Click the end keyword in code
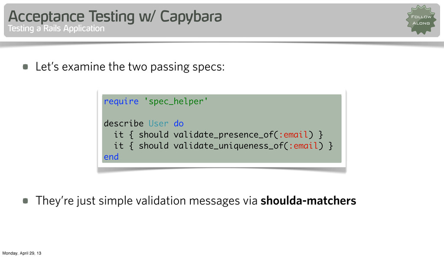Image resolution: width=444 pixels, height=257 pixels. point(111,157)
